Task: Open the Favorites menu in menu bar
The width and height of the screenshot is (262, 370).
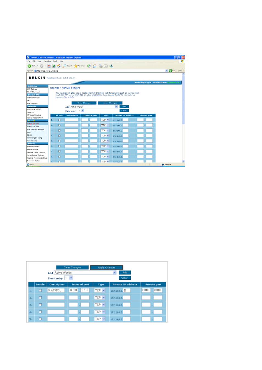Action: tap(47, 61)
